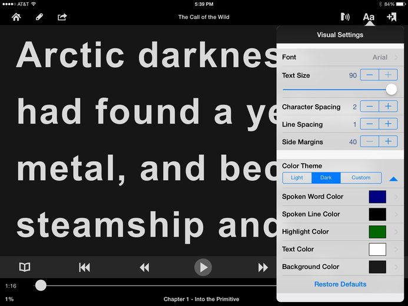Open the pencil edit tool
Image resolution: width=408 pixels, height=306 pixels.
pyautogui.click(x=39, y=17)
